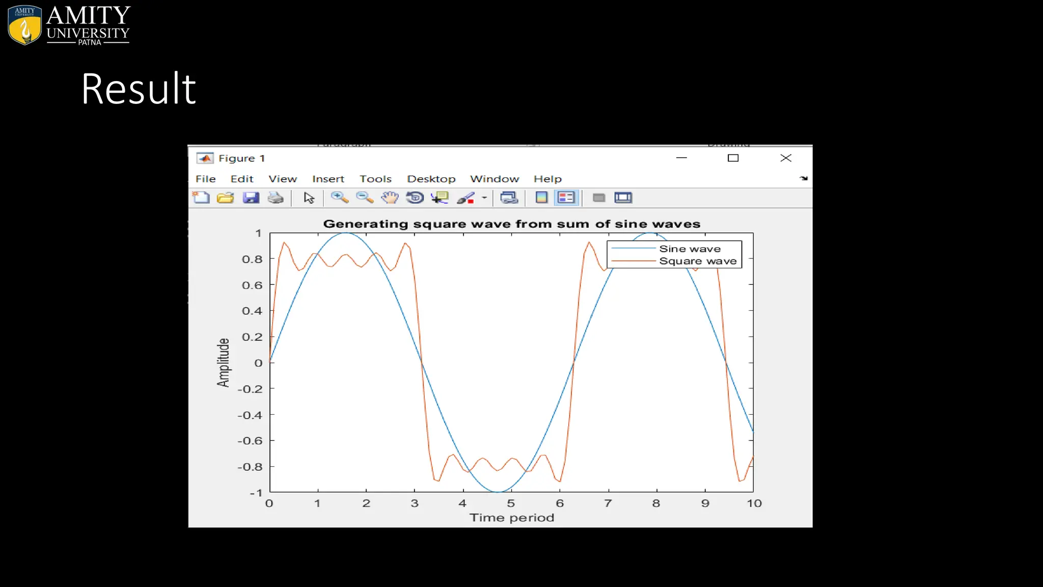Open the Help menu
Screen dimensions: 1043x587
(x=547, y=179)
